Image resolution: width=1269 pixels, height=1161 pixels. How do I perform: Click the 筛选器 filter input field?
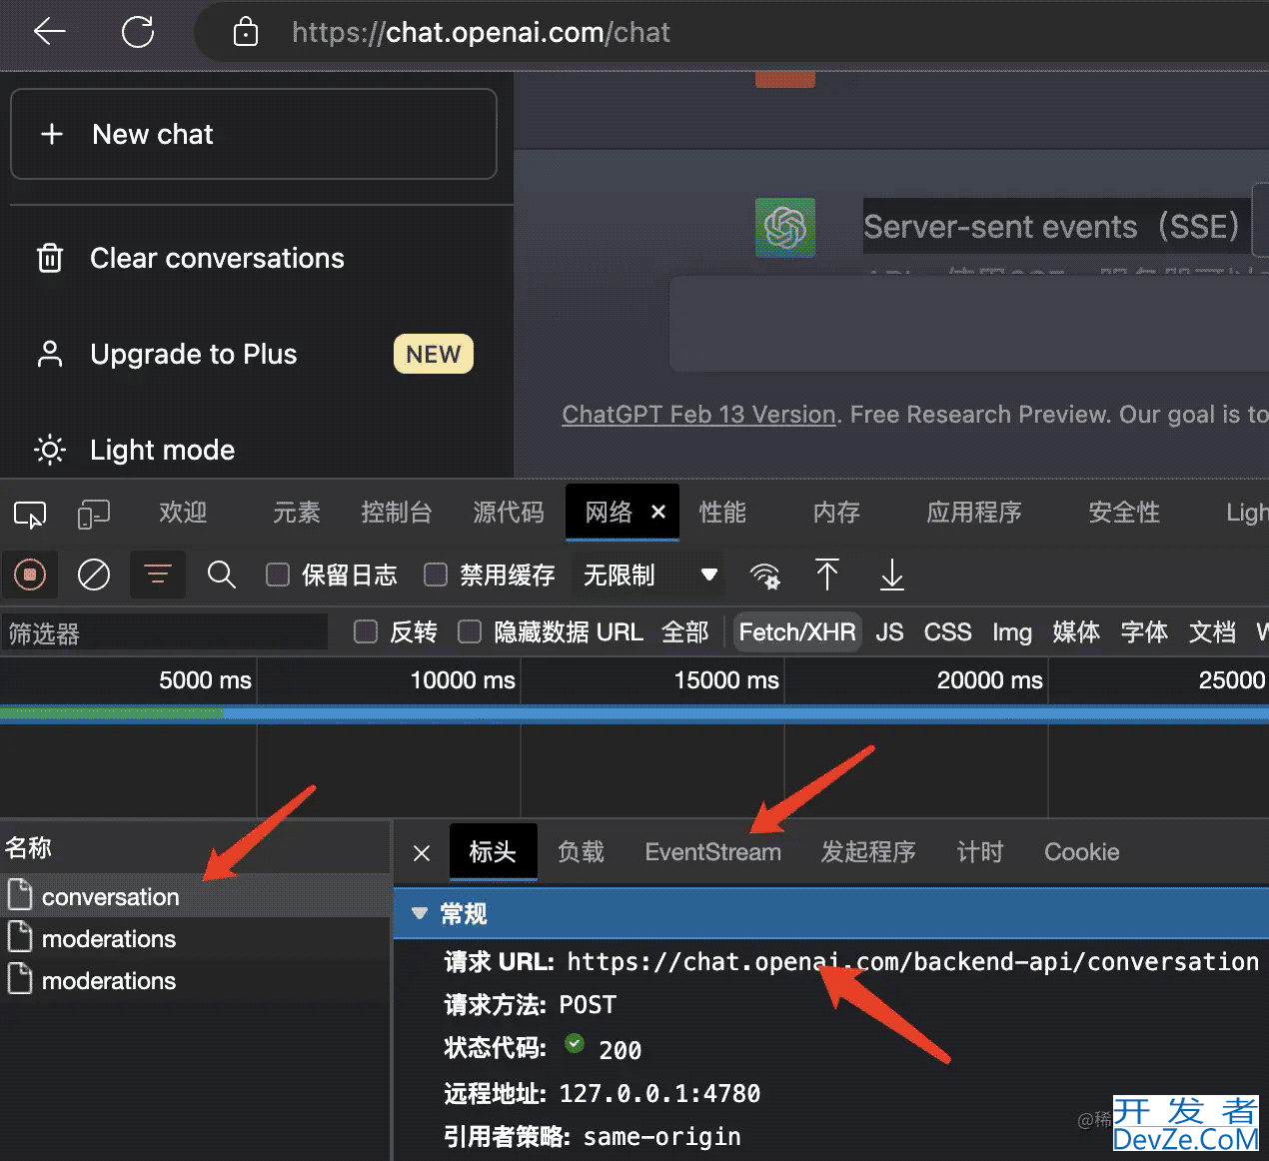pos(165,632)
